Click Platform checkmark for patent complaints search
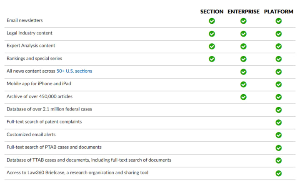The width and height of the screenshot is (300, 192). point(279,122)
